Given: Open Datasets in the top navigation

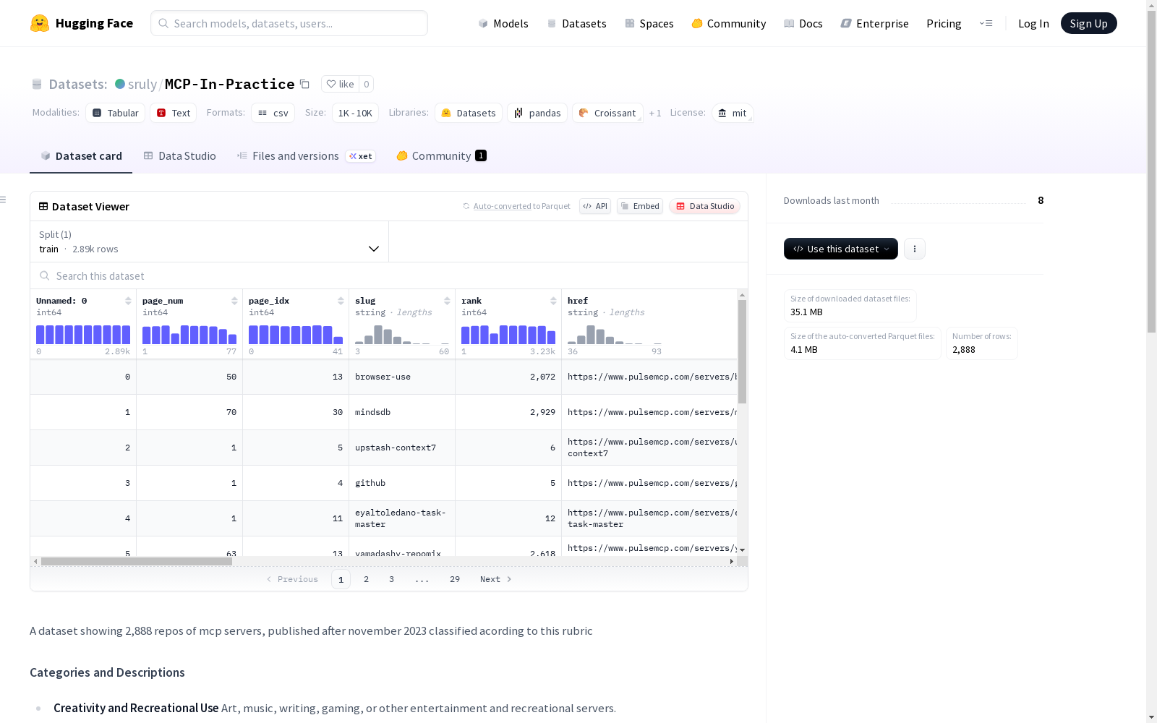Looking at the screenshot, I should pos(576,23).
